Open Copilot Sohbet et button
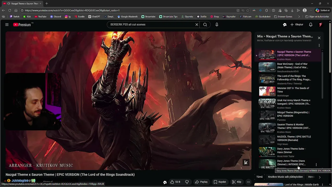 pos(323,10)
